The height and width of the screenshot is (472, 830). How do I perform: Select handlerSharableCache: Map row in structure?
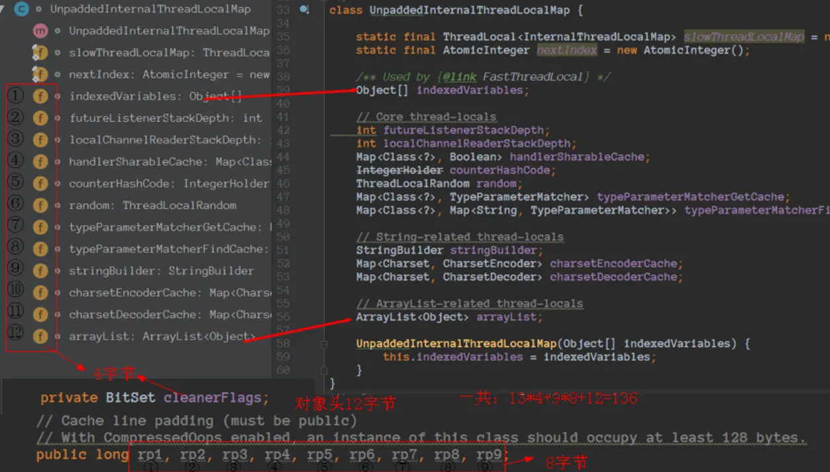[x=169, y=162]
